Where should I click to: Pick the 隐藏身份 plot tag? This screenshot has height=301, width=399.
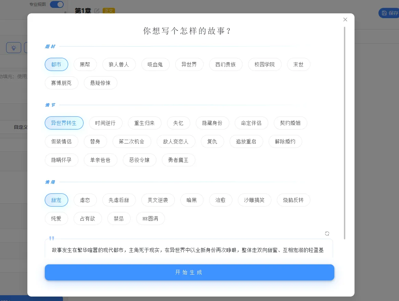212,123
